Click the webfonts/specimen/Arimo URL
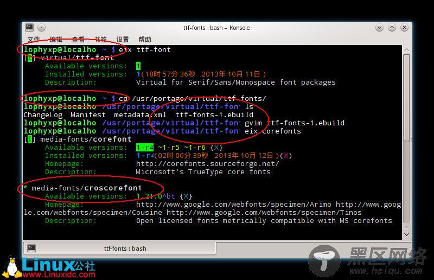This screenshot has height=280, width=434. point(233,205)
